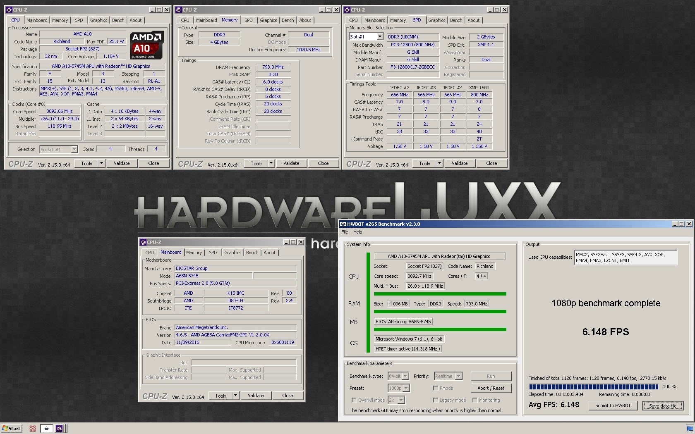Open the Overkill mode 2x dropdown
The width and height of the screenshot is (695, 434).
(x=401, y=400)
